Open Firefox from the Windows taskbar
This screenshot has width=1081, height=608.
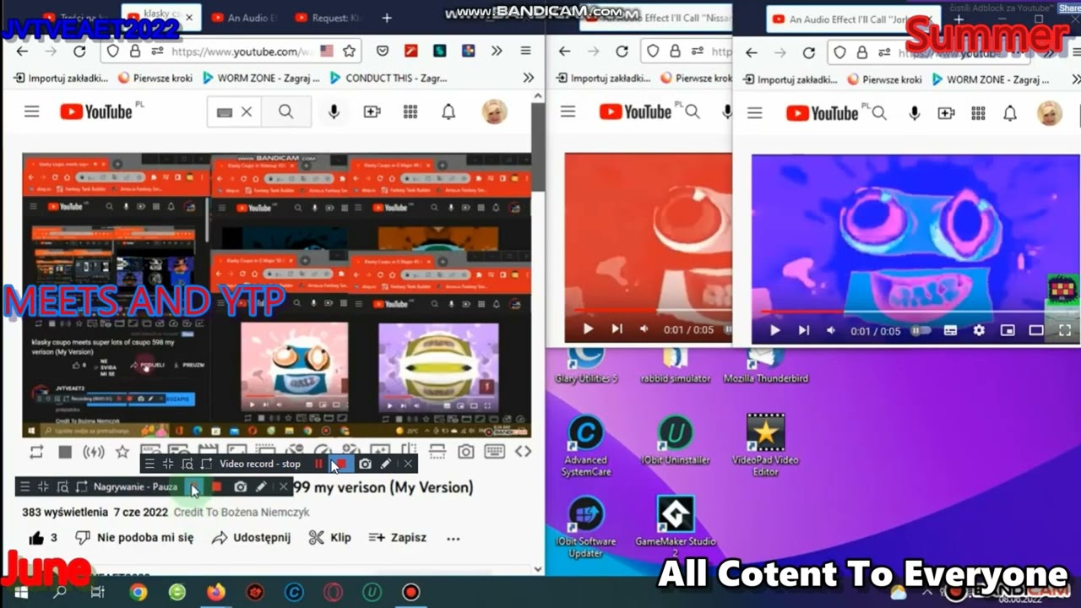coord(215,593)
